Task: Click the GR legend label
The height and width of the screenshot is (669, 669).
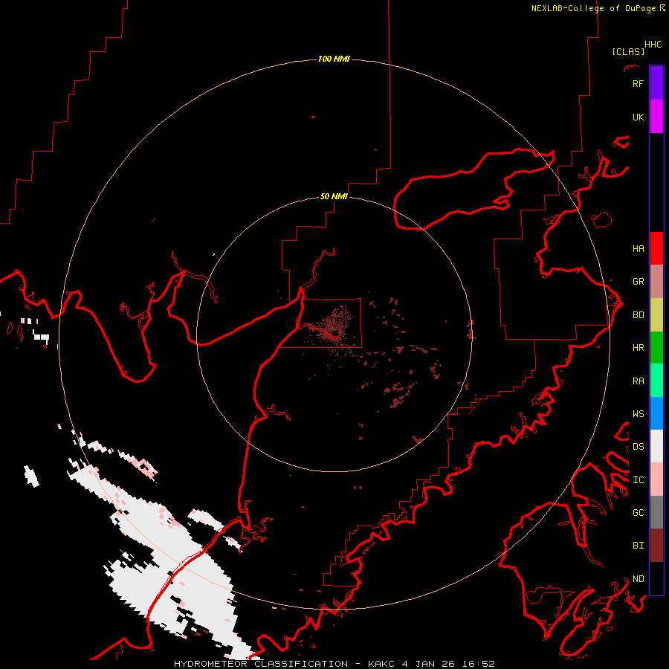Action: pyautogui.click(x=638, y=282)
